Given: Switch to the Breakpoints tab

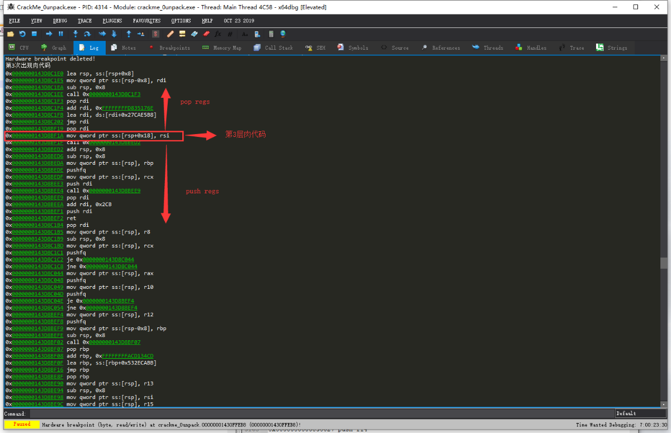Looking at the screenshot, I should [x=170, y=48].
